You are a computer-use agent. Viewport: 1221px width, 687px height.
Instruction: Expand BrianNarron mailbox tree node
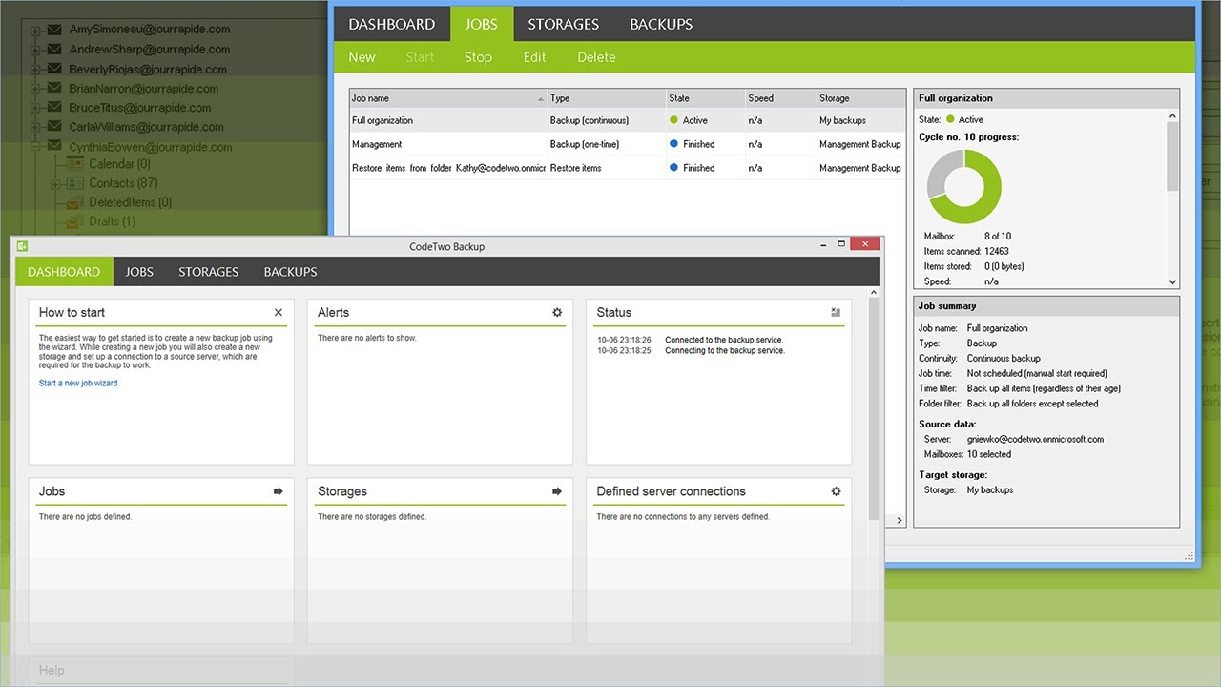[x=35, y=89]
